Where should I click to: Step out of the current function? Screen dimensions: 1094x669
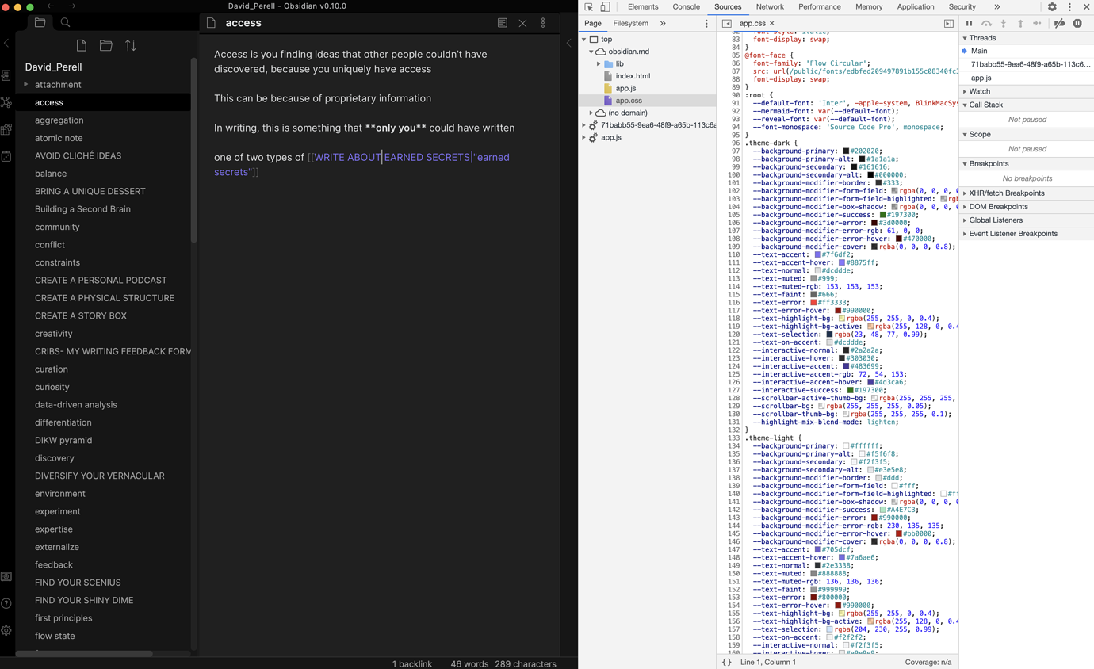[1020, 23]
